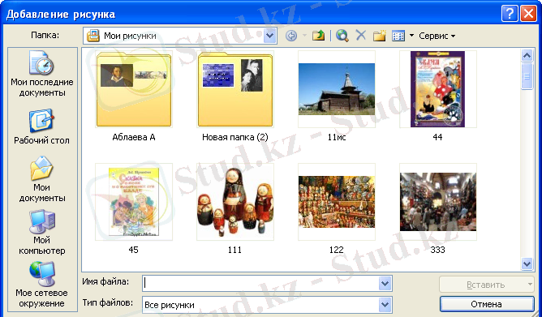Click the Отмена button
542x317 pixels.
coord(487,304)
